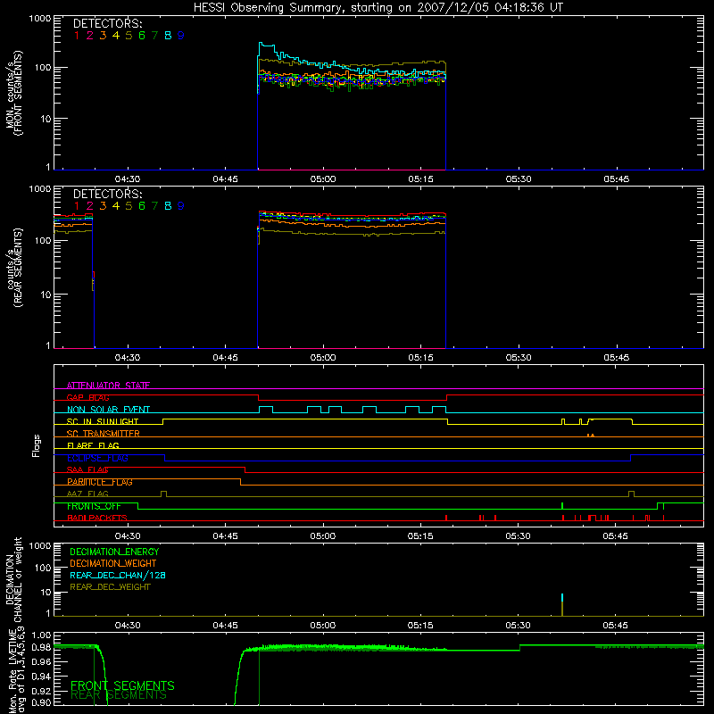Click detector number 7 in front segments legend

coord(154,36)
